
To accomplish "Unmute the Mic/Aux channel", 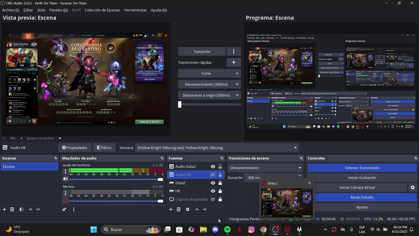I will [x=65, y=201].
